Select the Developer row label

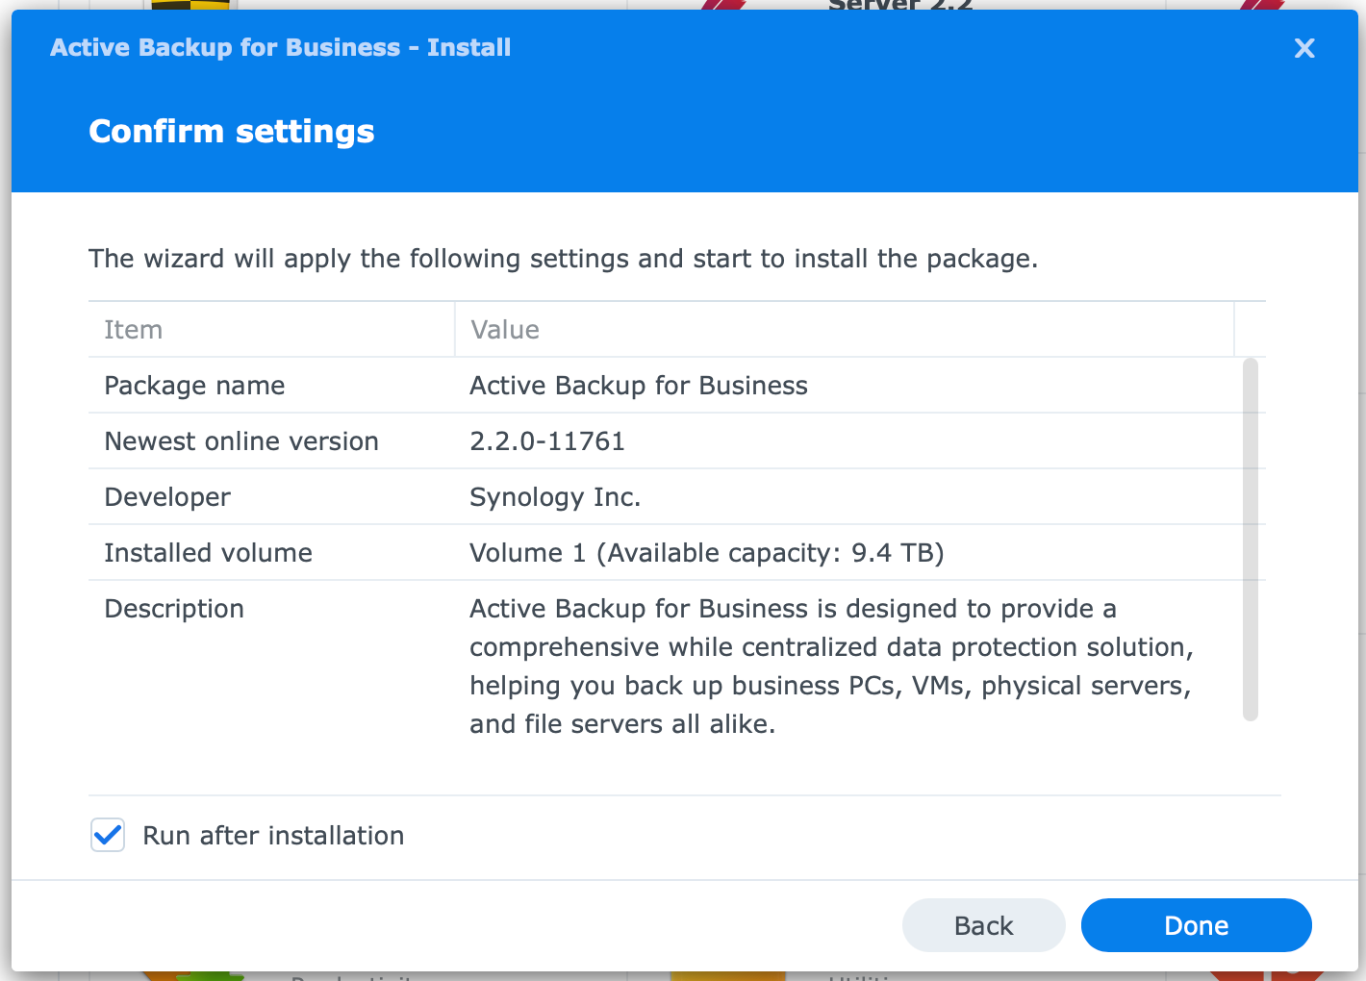[167, 497]
